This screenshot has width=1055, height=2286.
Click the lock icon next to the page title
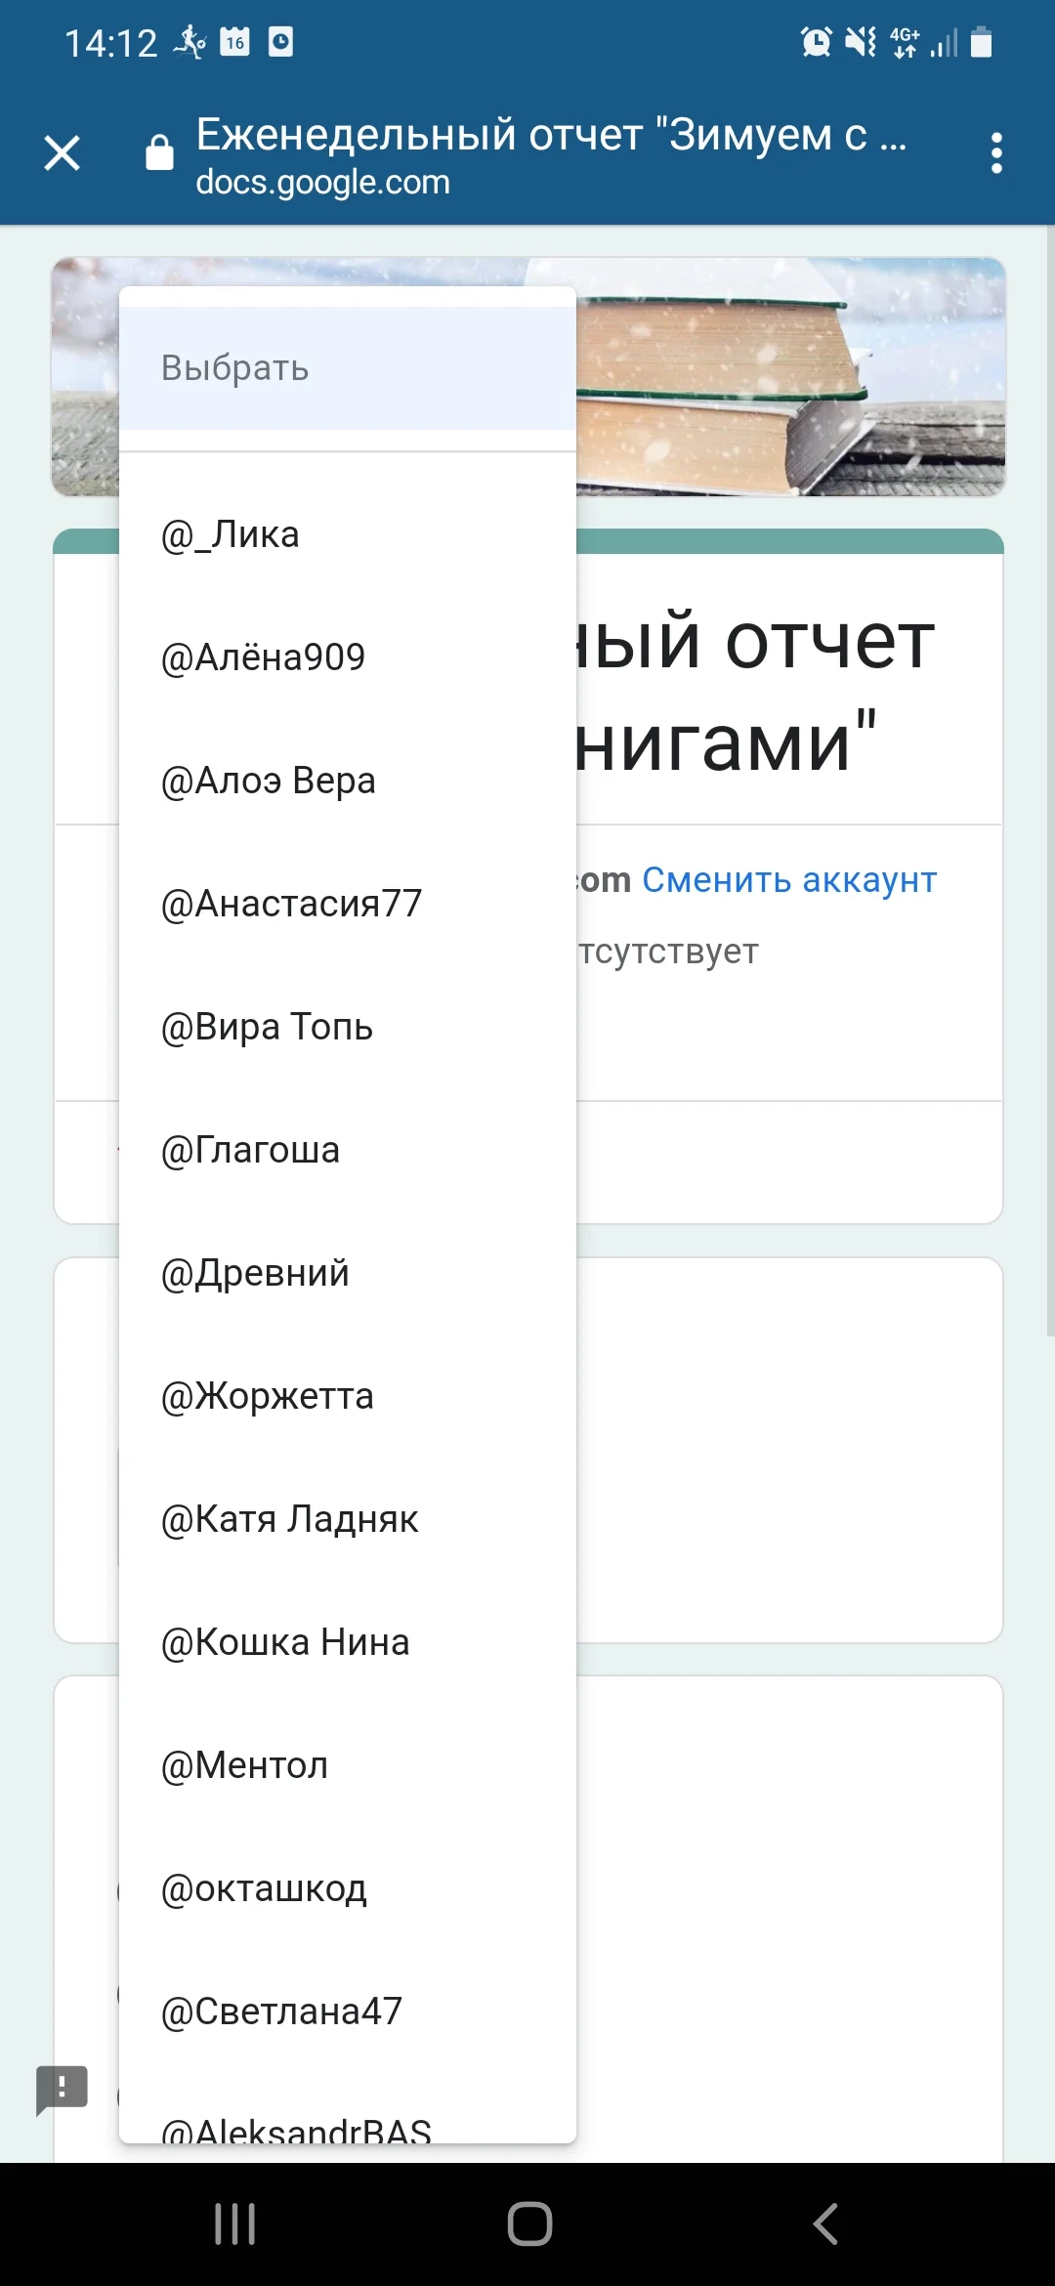click(157, 151)
